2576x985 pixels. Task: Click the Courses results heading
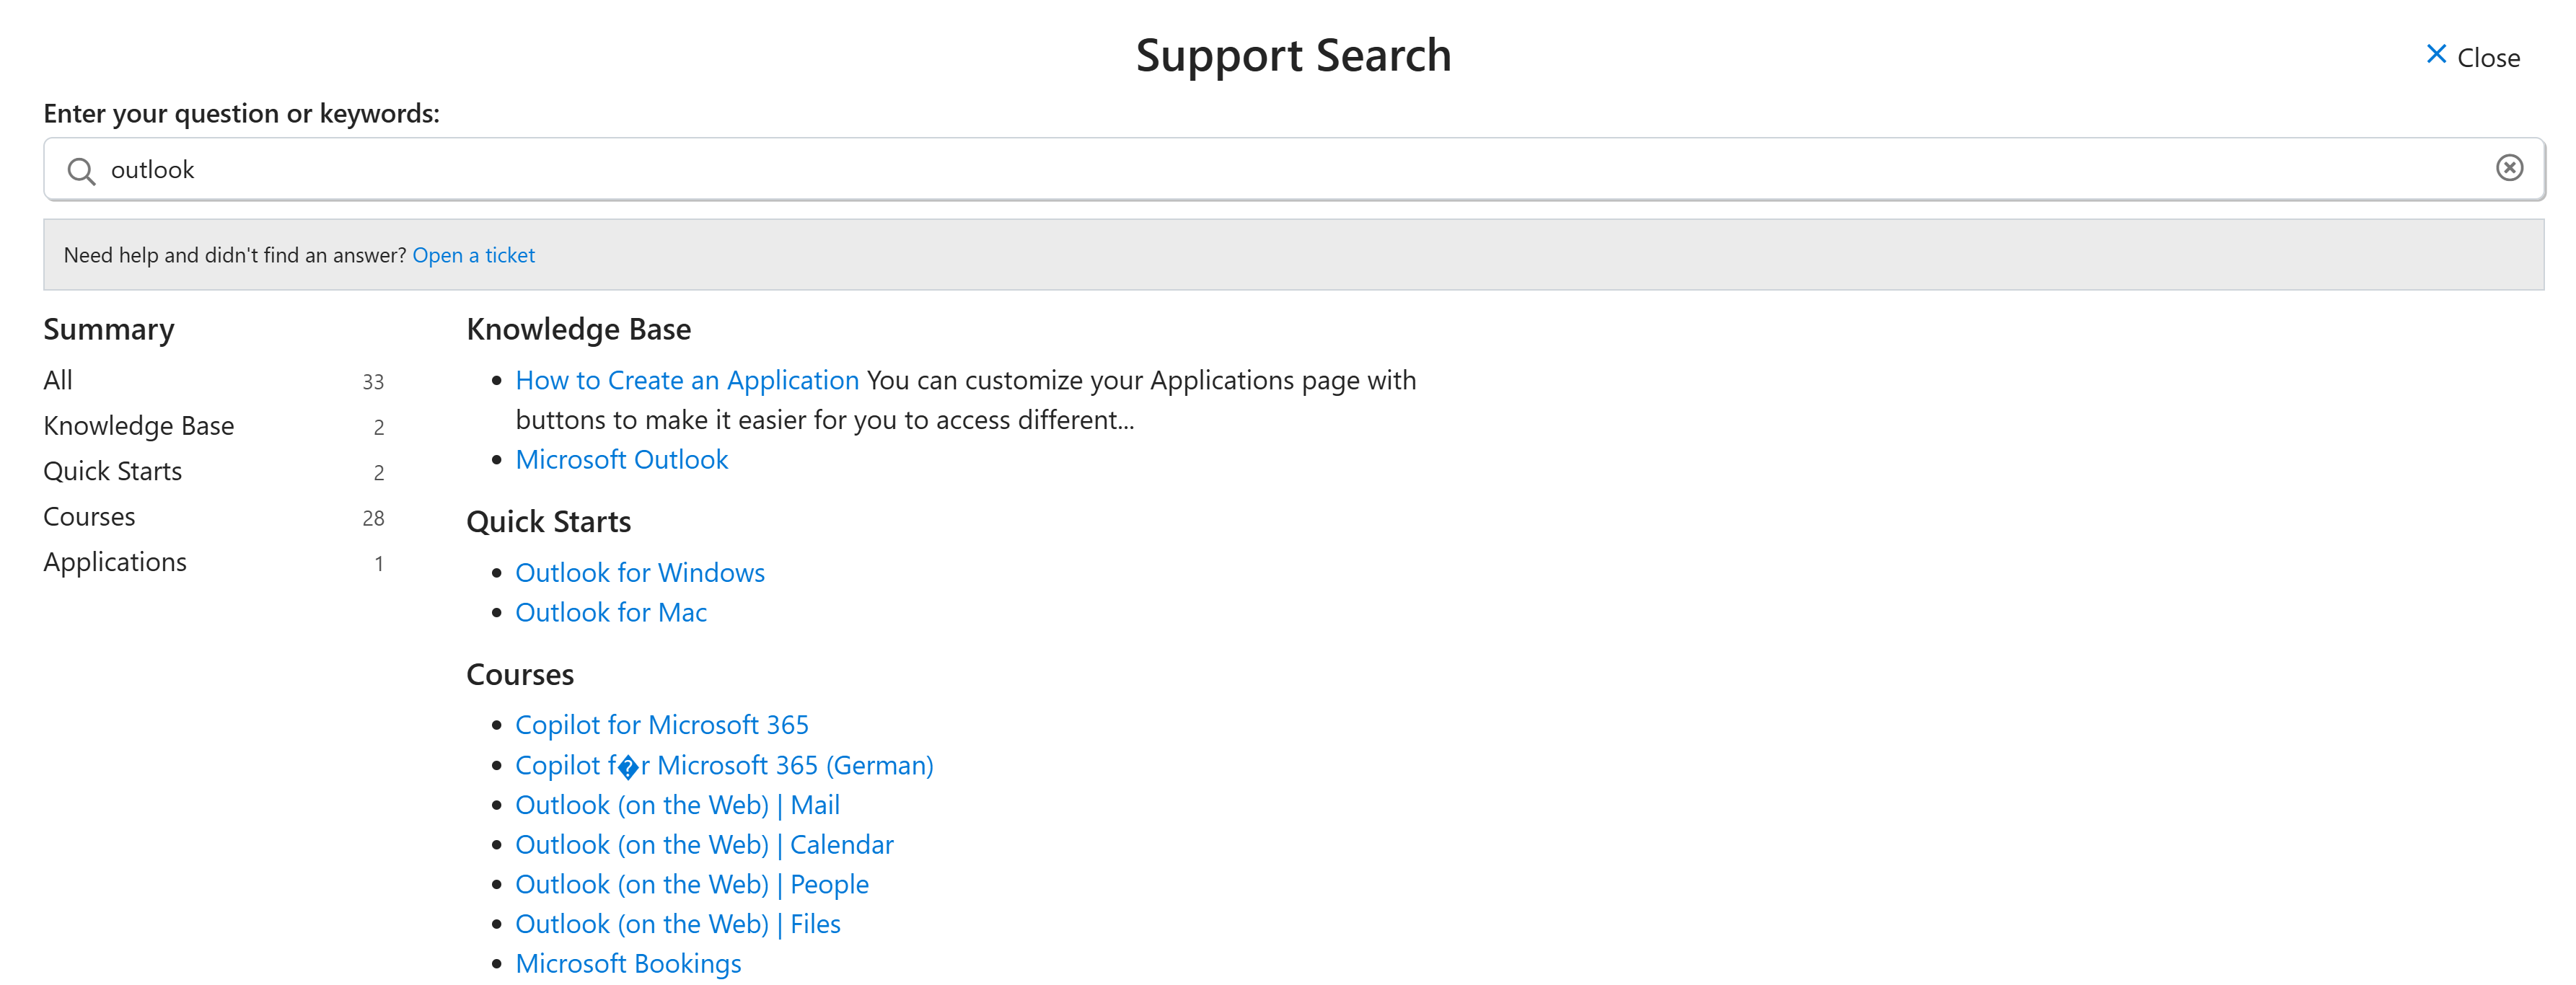[520, 675]
